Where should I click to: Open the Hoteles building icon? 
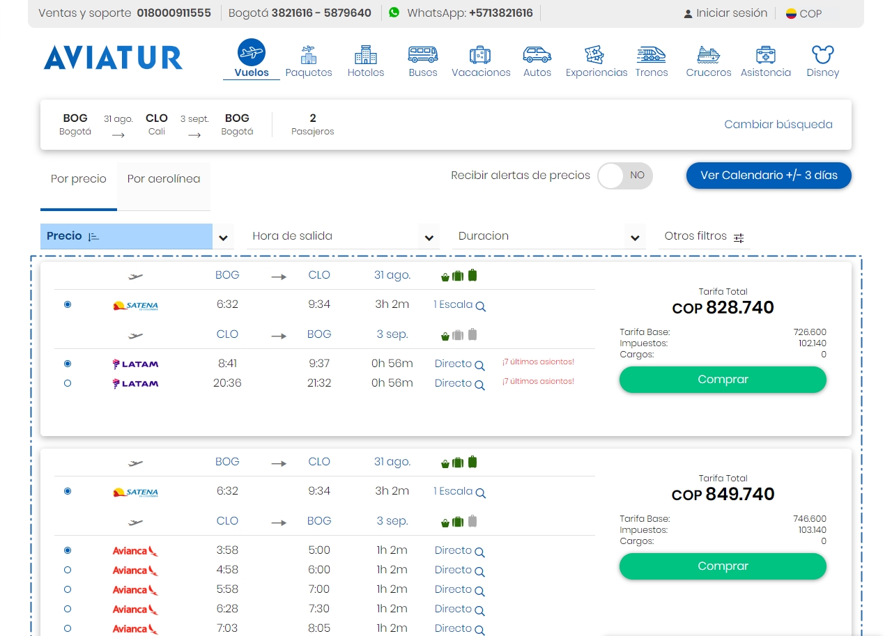point(366,54)
